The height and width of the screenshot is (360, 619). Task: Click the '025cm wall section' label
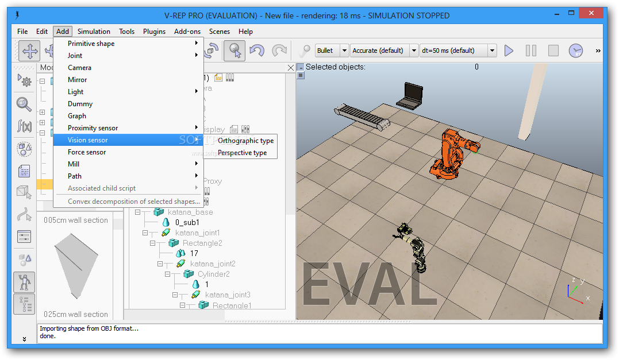[76, 314]
